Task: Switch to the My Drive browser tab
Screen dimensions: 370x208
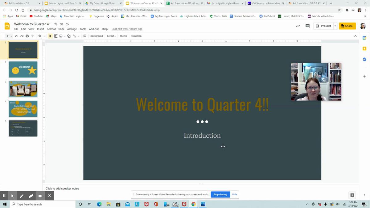Action: click(x=102, y=3)
